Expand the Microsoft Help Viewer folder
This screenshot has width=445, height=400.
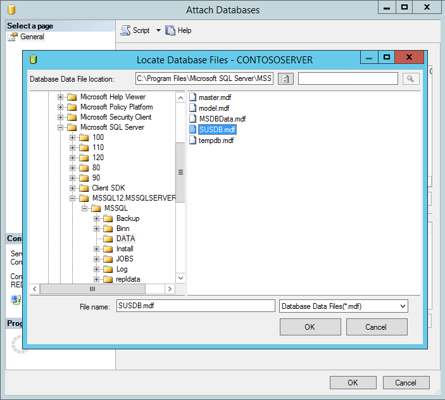coord(60,97)
